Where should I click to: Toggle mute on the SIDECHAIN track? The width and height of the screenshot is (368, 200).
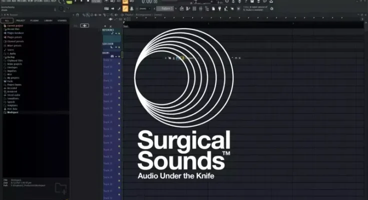[x=119, y=46]
